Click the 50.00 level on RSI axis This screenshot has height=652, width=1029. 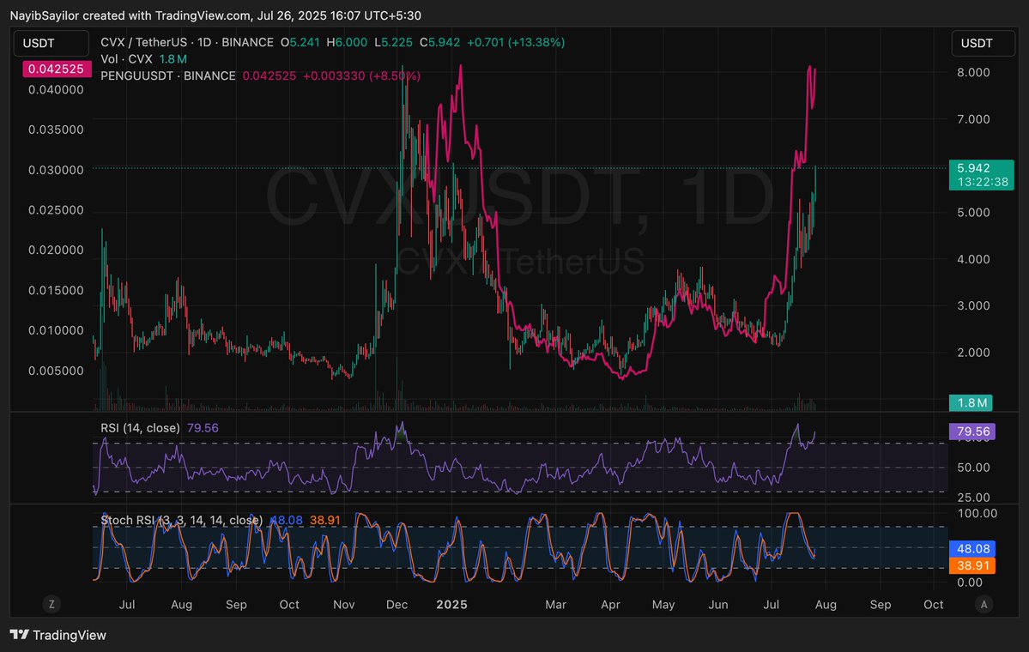pyautogui.click(x=973, y=467)
